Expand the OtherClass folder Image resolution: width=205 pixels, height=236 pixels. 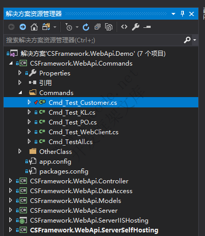(20, 151)
